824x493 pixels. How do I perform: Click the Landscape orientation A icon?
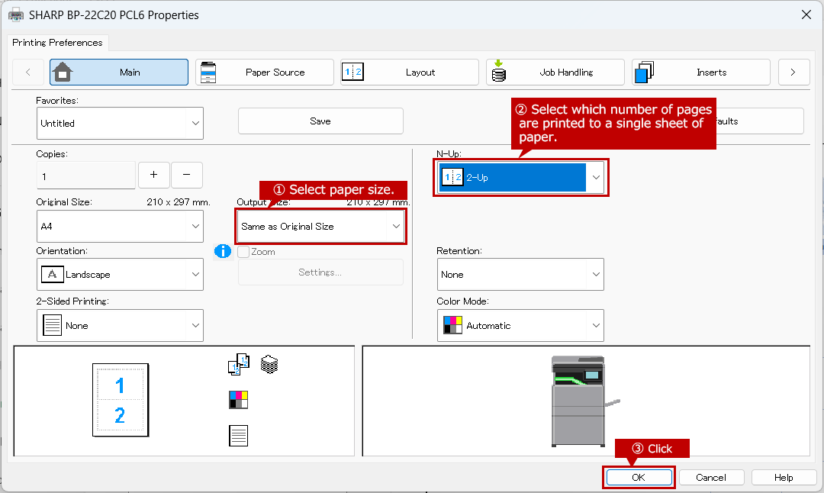pos(52,275)
